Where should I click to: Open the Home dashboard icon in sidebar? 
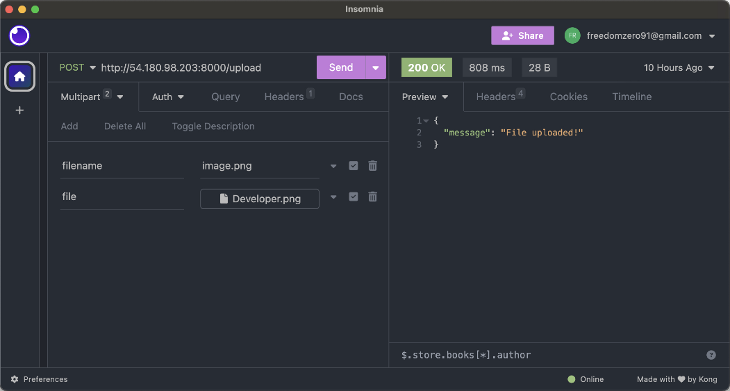tap(19, 76)
